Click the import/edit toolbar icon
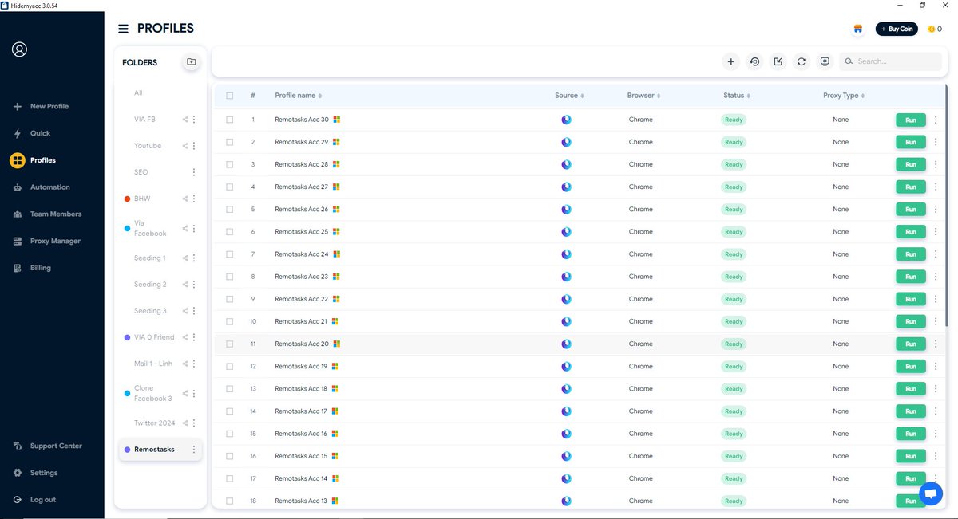The image size is (958, 519). click(x=778, y=61)
